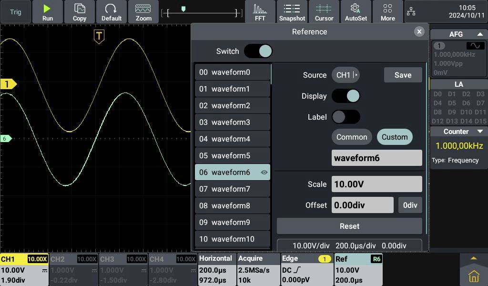Reset the reference waveform settings
Viewport: 488px width, 286px height.
pyautogui.click(x=349, y=226)
